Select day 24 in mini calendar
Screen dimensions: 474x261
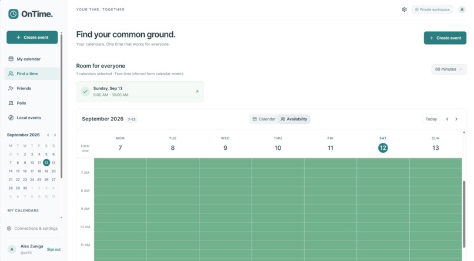click(32, 180)
